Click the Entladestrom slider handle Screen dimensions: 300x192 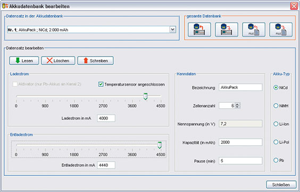160,145
